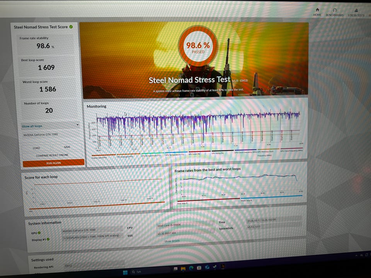This screenshot has width=371, height=278.
Task: Click the 98.6 % PASSED score circle
Action: 198,46
